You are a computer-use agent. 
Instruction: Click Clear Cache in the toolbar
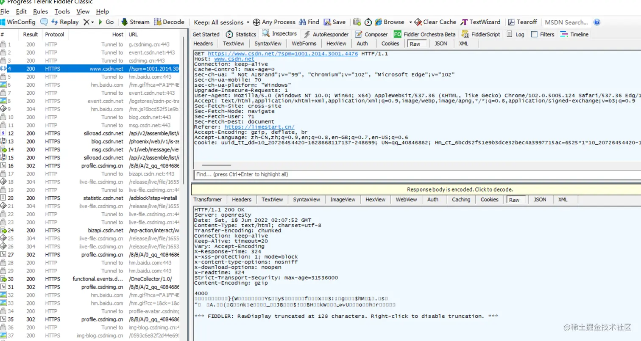(x=435, y=22)
